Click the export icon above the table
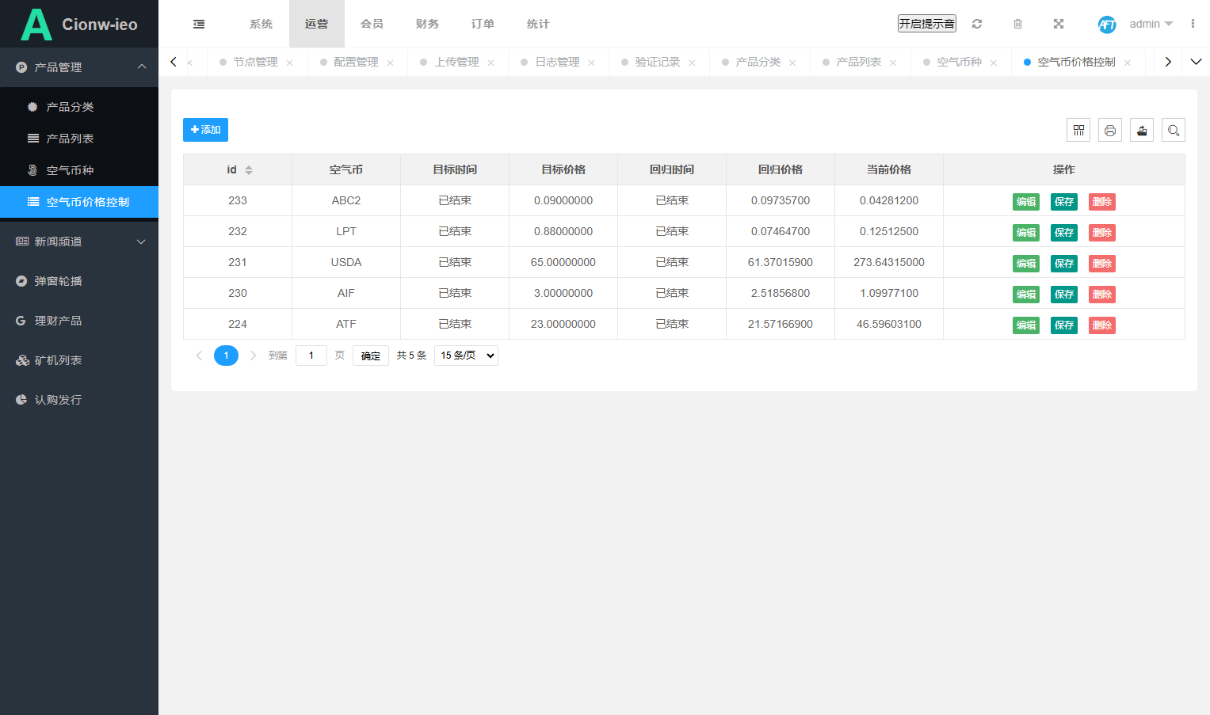The image size is (1210, 715). click(x=1142, y=130)
